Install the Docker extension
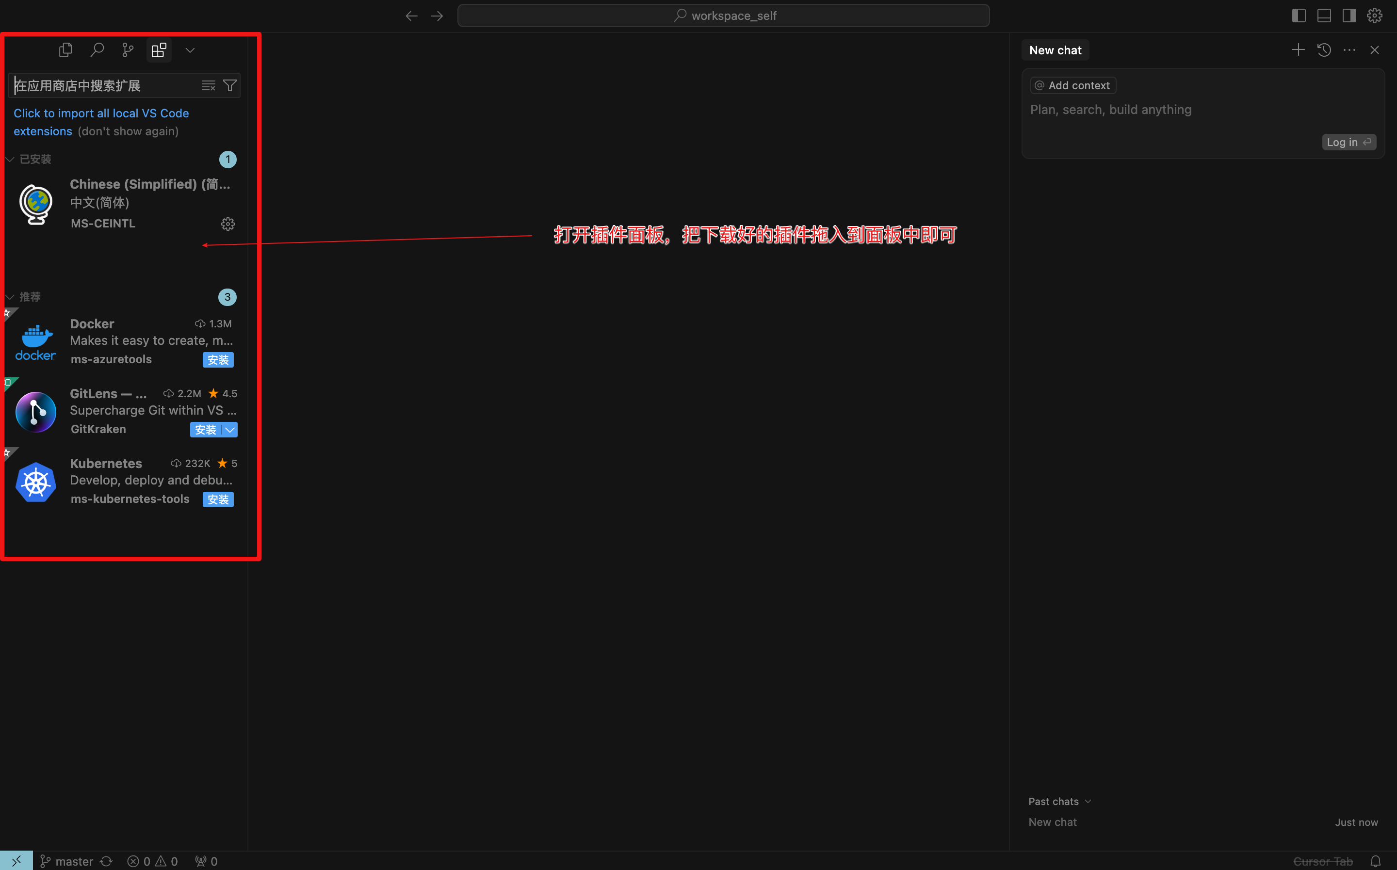 [x=217, y=360]
